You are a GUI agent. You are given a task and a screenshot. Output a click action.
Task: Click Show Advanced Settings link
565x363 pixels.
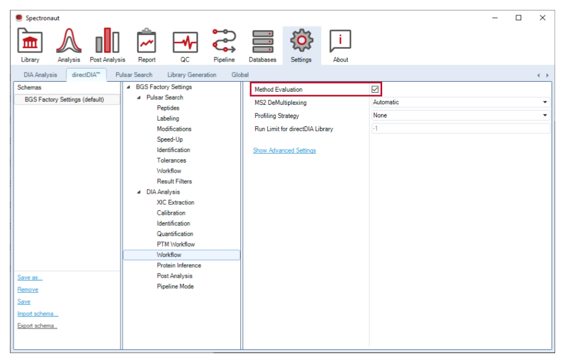(284, 150)
